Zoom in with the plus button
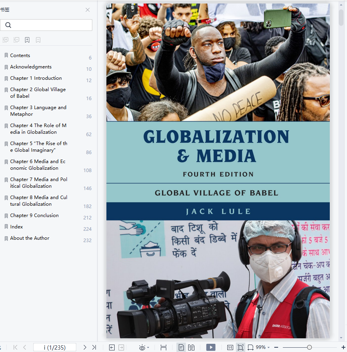This screenshot has height=352, width=347. [x=343, y=347]
